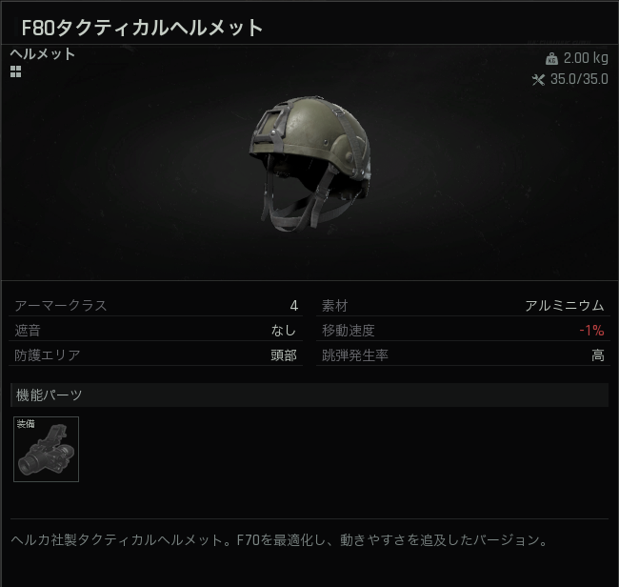Click the item description text
The image size is (619, 587).
279,540
